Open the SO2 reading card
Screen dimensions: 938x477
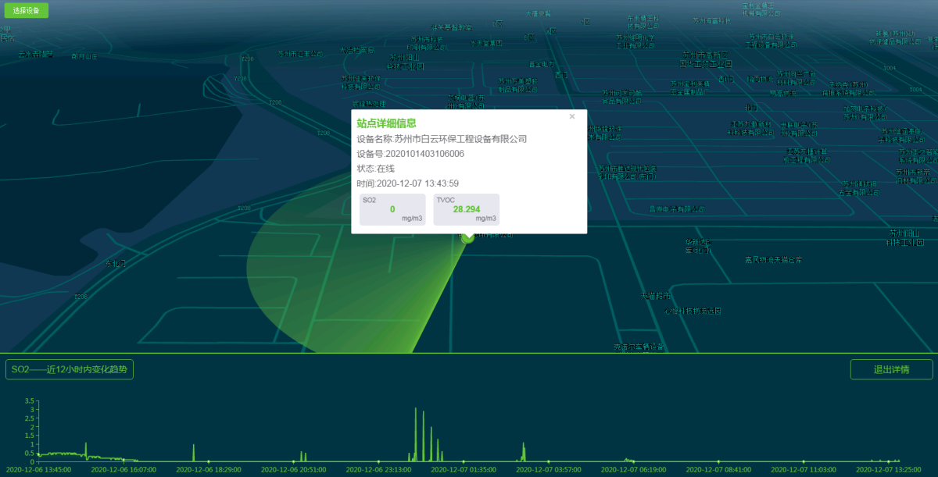tap(392, 209)
